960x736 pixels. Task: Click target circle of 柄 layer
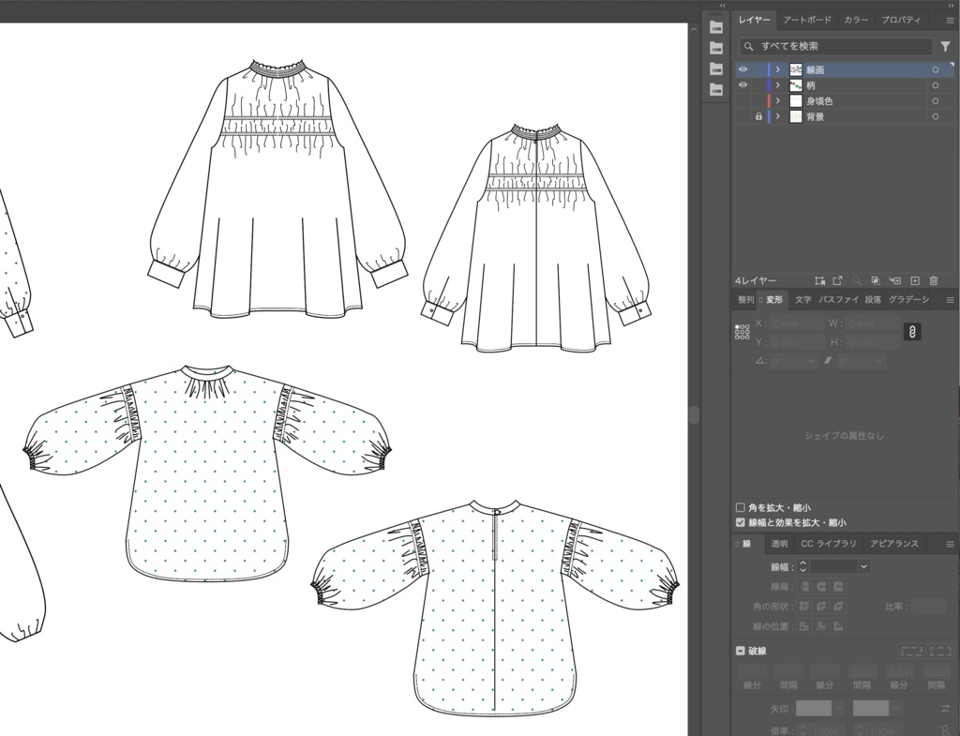point(935,85)
